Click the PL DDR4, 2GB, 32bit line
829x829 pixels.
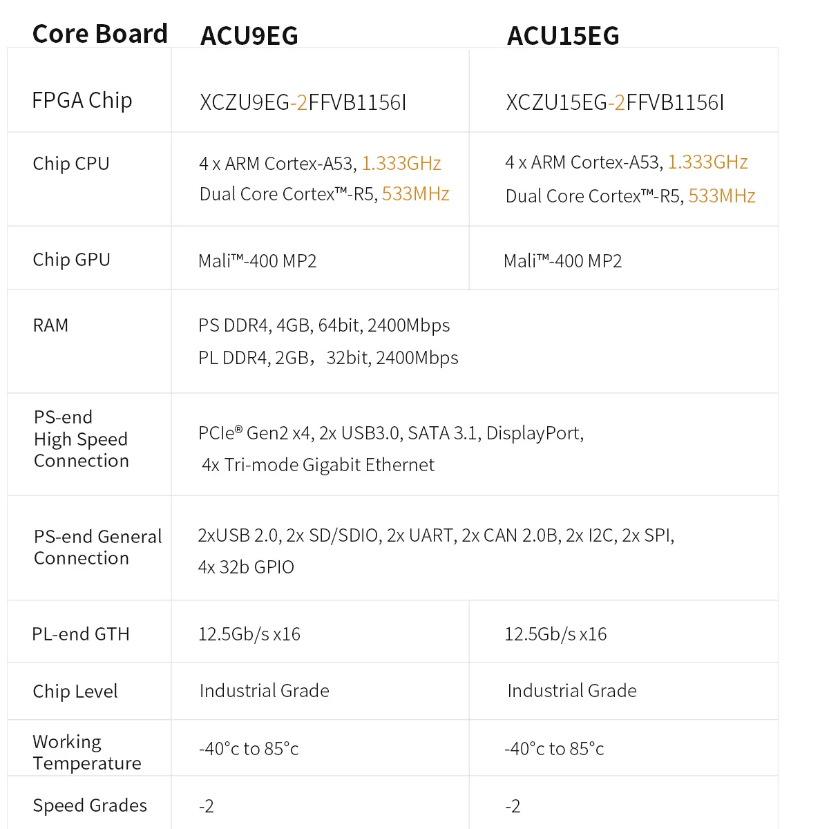(x=328, y=358)
